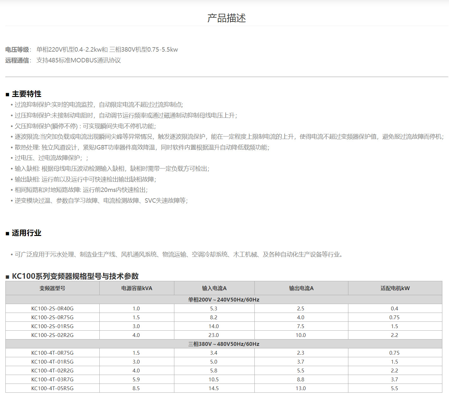Click input current 3.4 for KC100-4T-0R75G

(x=214, y=353)
